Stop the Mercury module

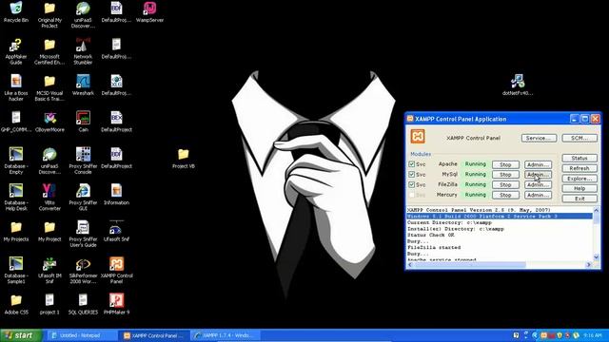[x=505, y=195]
